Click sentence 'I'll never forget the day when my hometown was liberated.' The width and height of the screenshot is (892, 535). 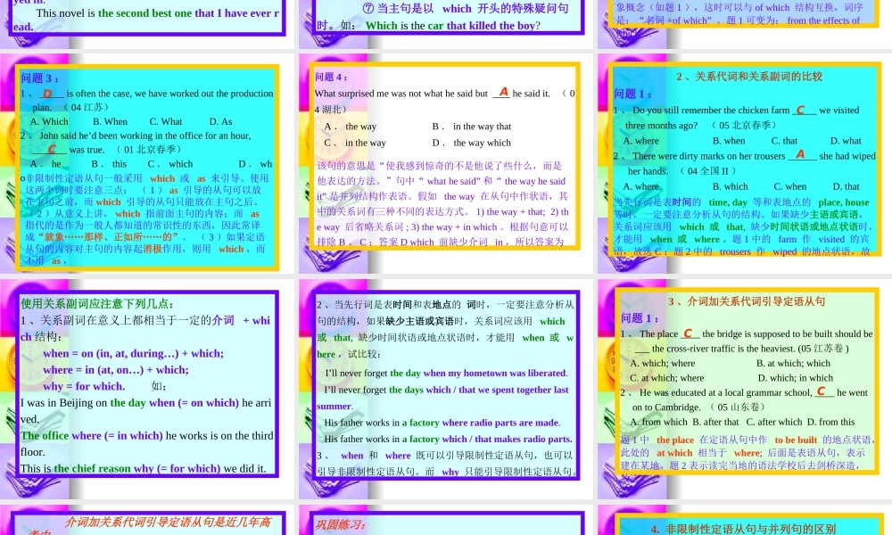447,374
